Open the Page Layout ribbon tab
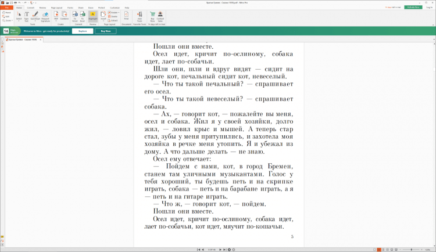The width and height of the screenshot is (436, 252). click(57, 8)
